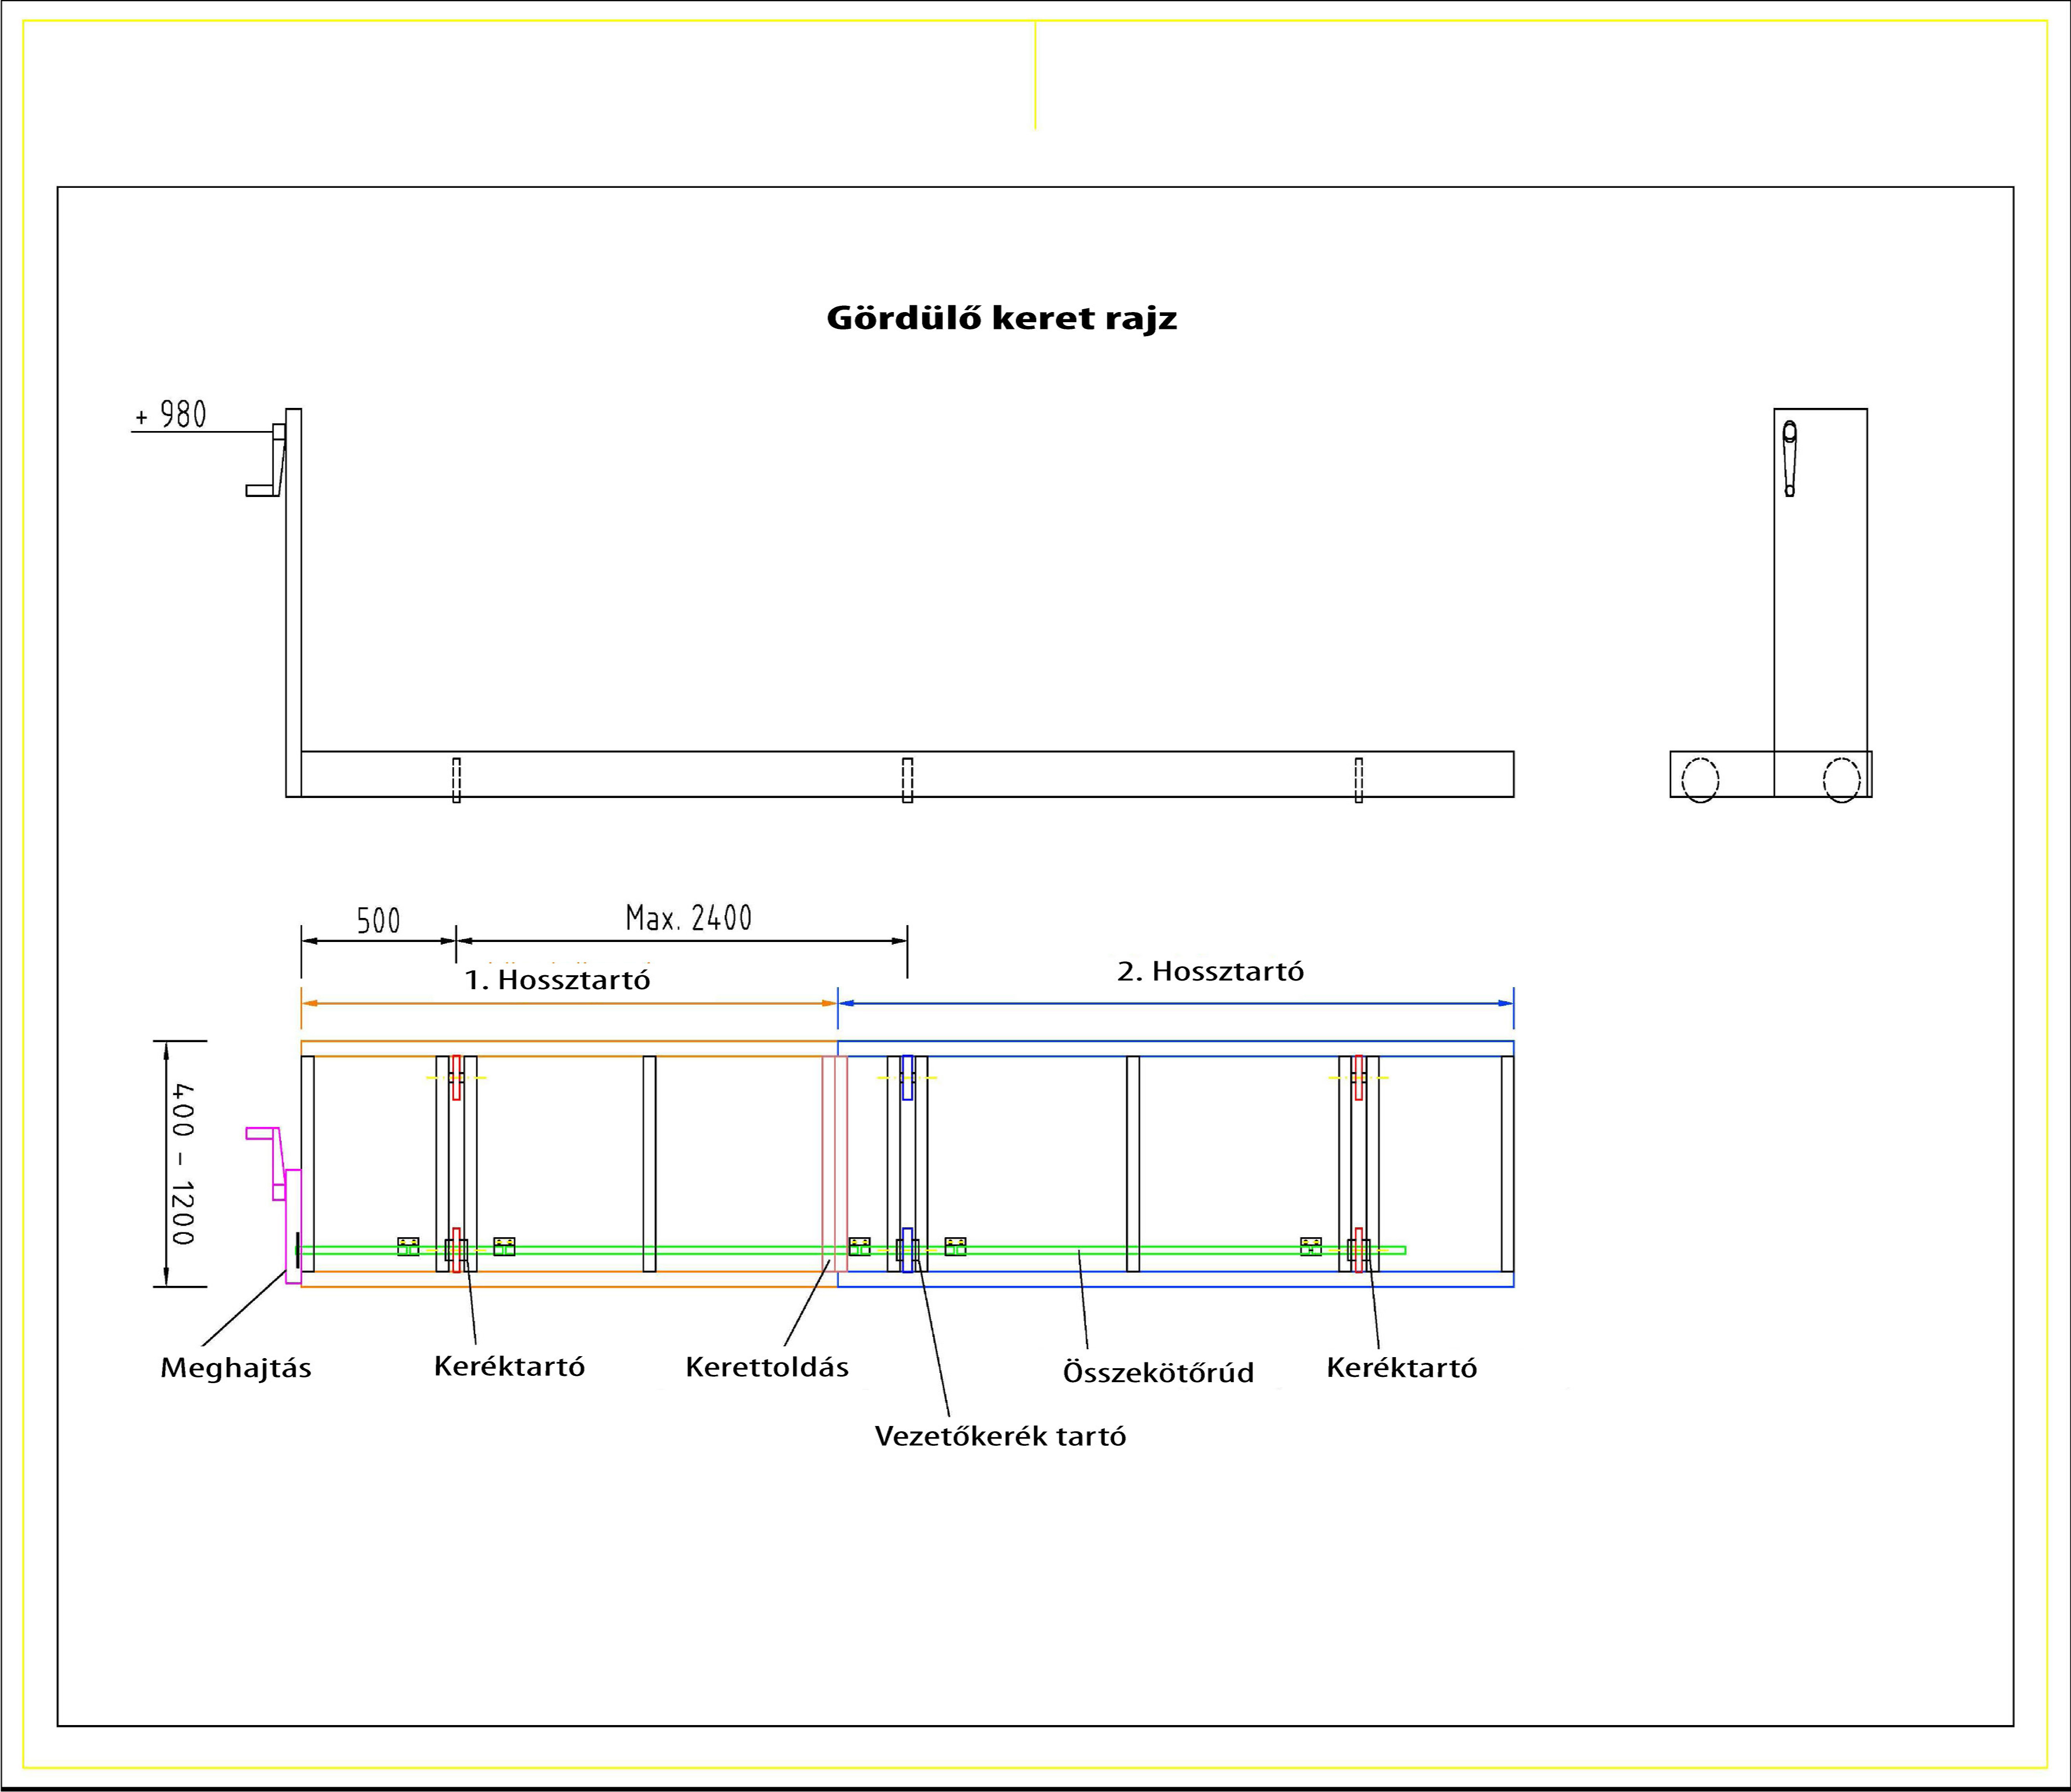Click the pink frame extension joint
The image size is (2071, 1792).
point(835,1164)
